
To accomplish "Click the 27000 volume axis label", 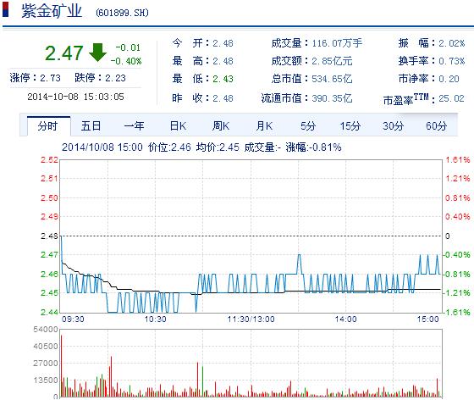I will point(46,363).
